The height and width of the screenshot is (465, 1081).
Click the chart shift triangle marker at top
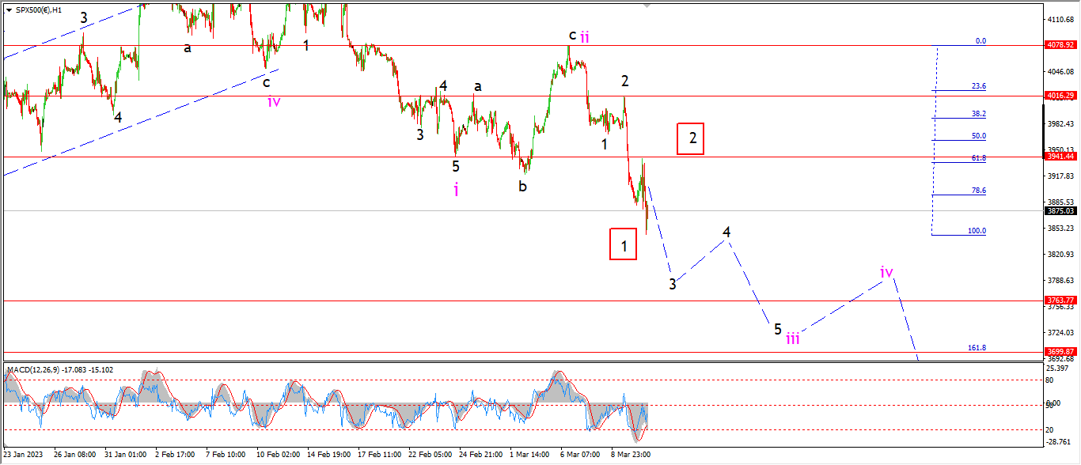click(x=649, y=6)
